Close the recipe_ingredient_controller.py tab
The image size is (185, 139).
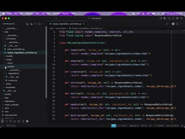[x=84, y=24]
